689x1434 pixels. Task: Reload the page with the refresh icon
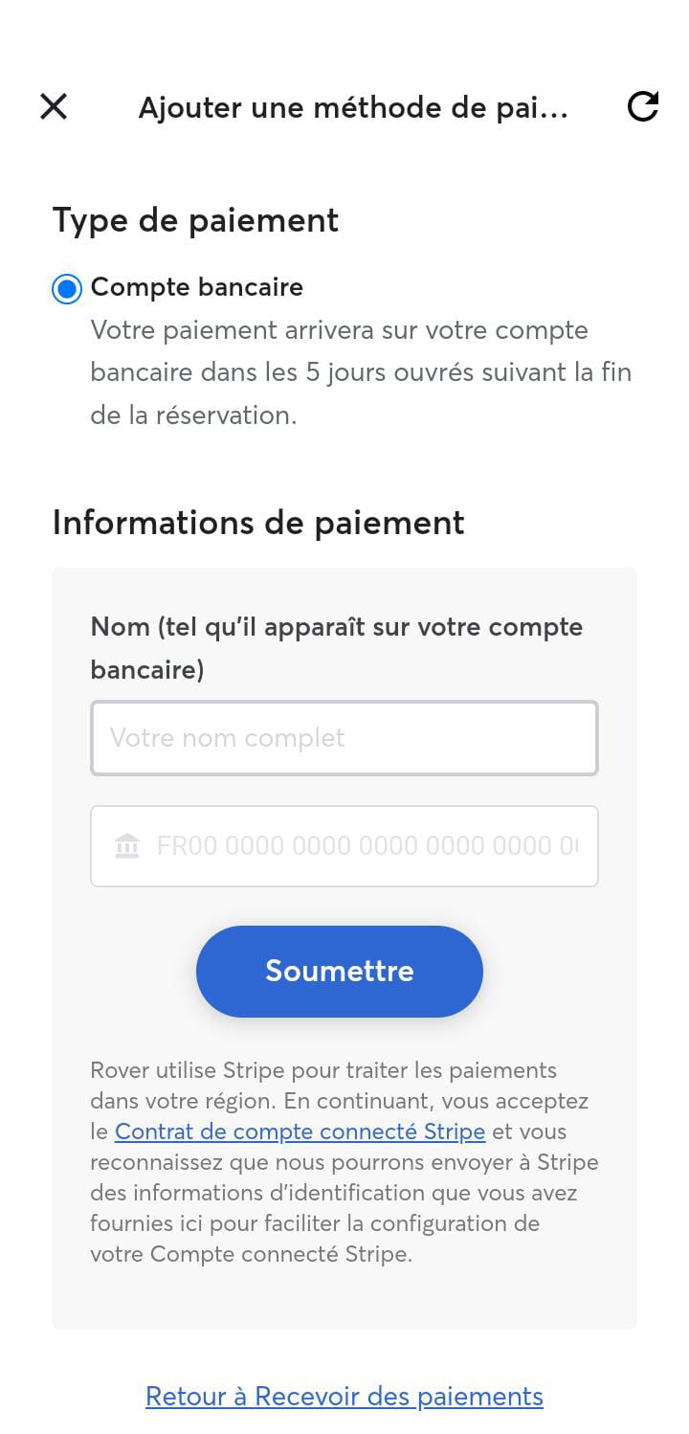click(643, 106)
